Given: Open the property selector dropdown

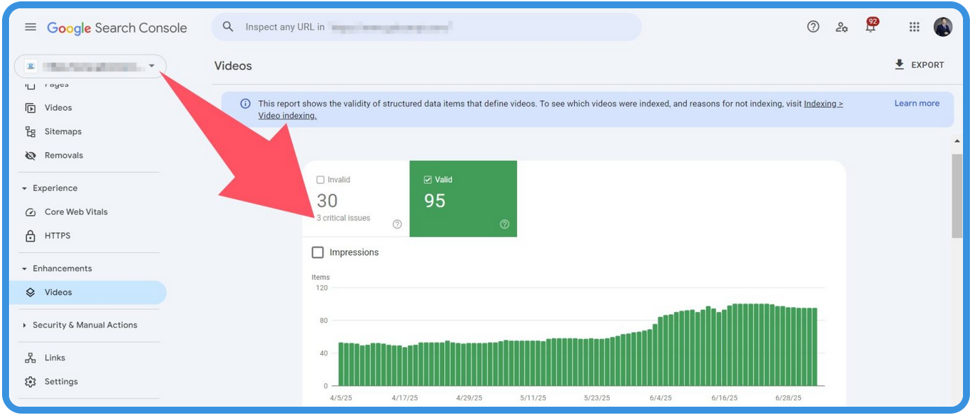Looking at the screenshot, I should 152,65.
